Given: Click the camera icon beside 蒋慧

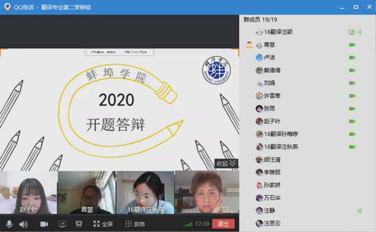Looking at the screenshot, I should [352, 45].
